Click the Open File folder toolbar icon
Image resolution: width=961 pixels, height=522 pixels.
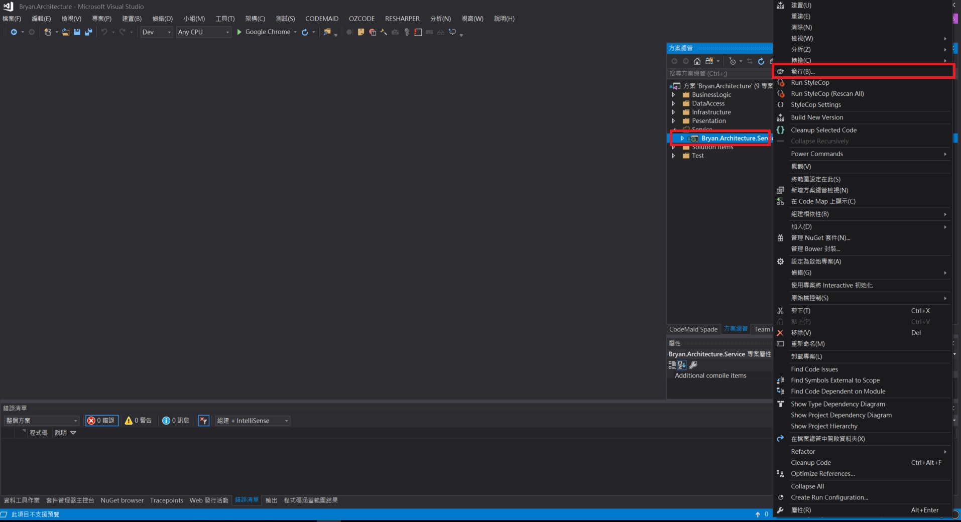[66, 32]
